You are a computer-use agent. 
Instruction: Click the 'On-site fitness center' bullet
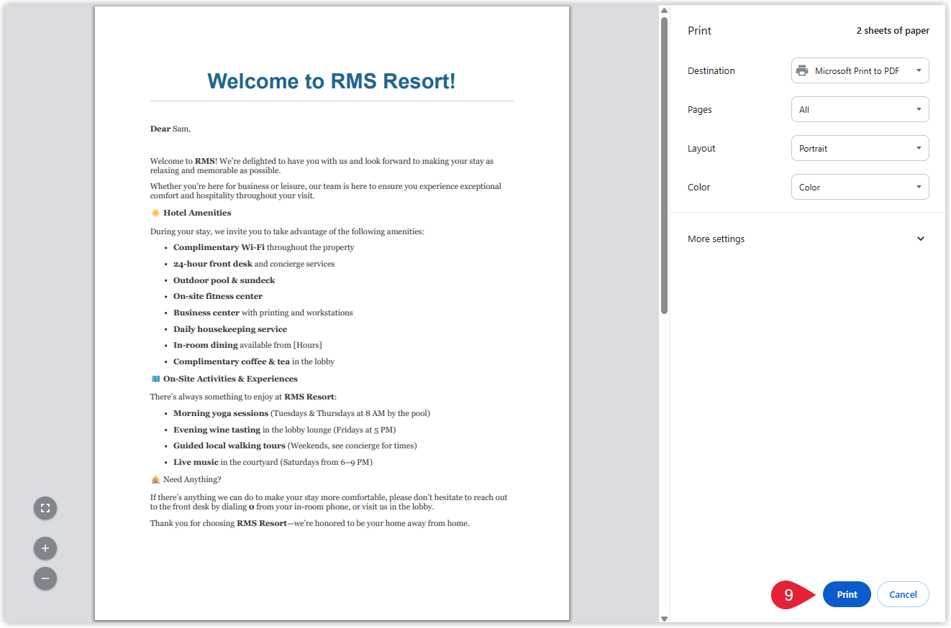coord(218,296)
